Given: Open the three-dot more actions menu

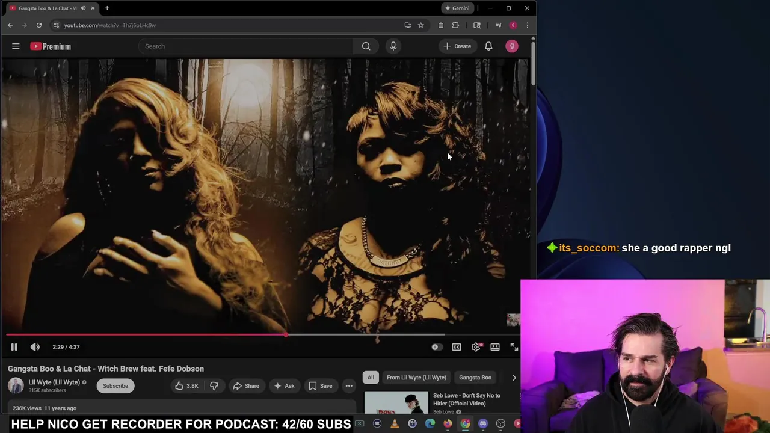Looking at the screenshot, I should point(349,386).
